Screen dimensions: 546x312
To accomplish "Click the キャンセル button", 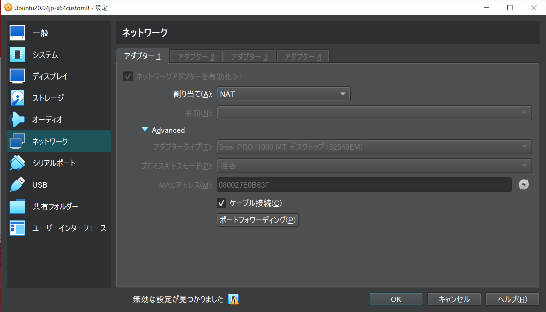I will [x=454, y=299].
